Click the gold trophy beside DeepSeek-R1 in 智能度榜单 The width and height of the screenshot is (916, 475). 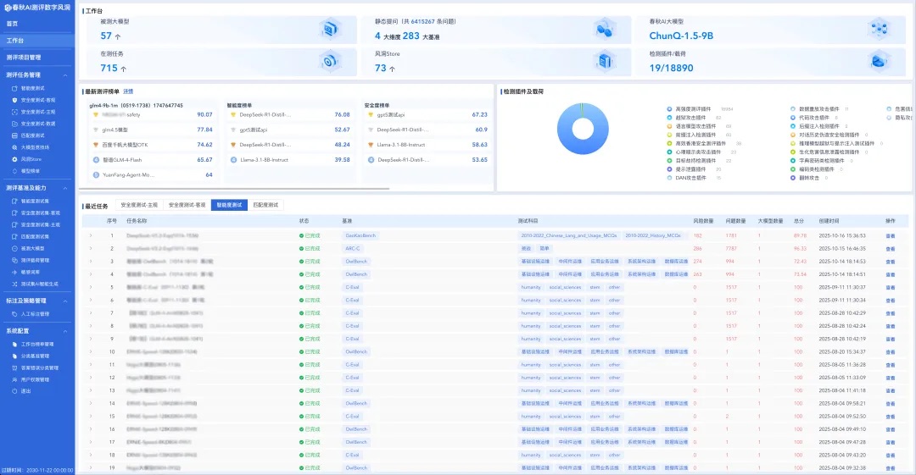[x=233, y=114]
